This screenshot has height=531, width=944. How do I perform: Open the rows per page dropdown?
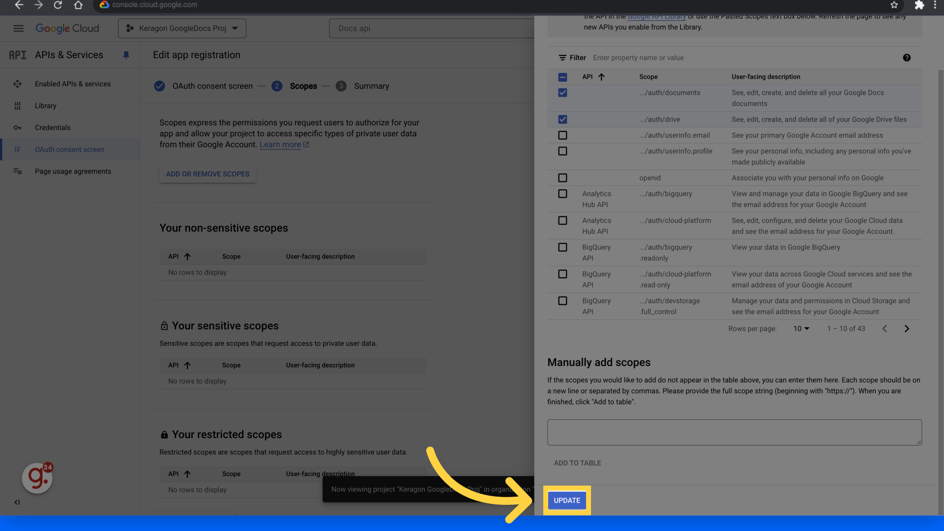pos(801,329)
